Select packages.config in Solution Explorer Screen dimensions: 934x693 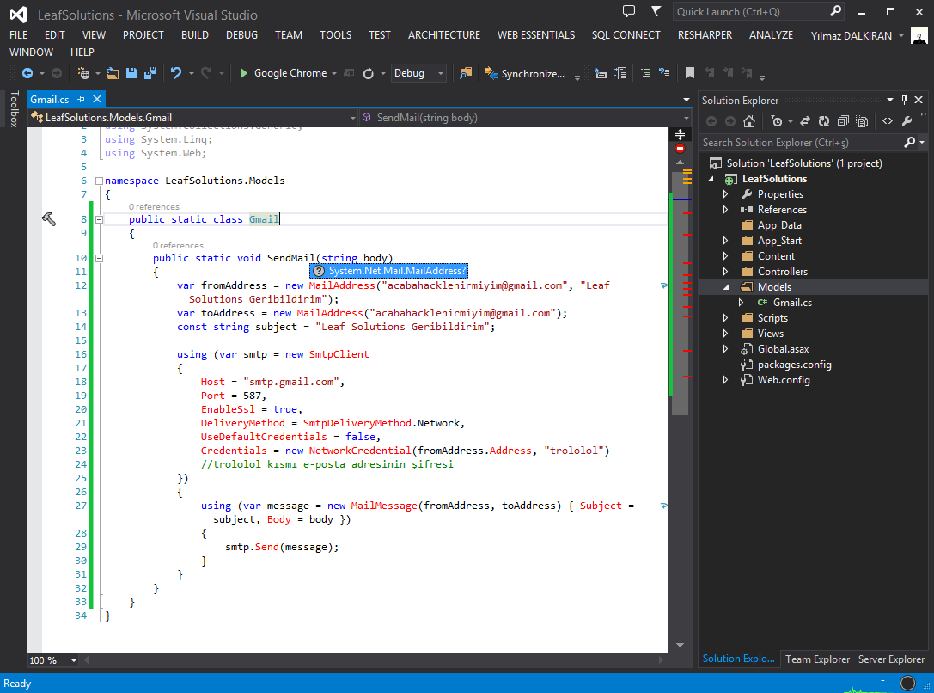(x=794, y=365)
